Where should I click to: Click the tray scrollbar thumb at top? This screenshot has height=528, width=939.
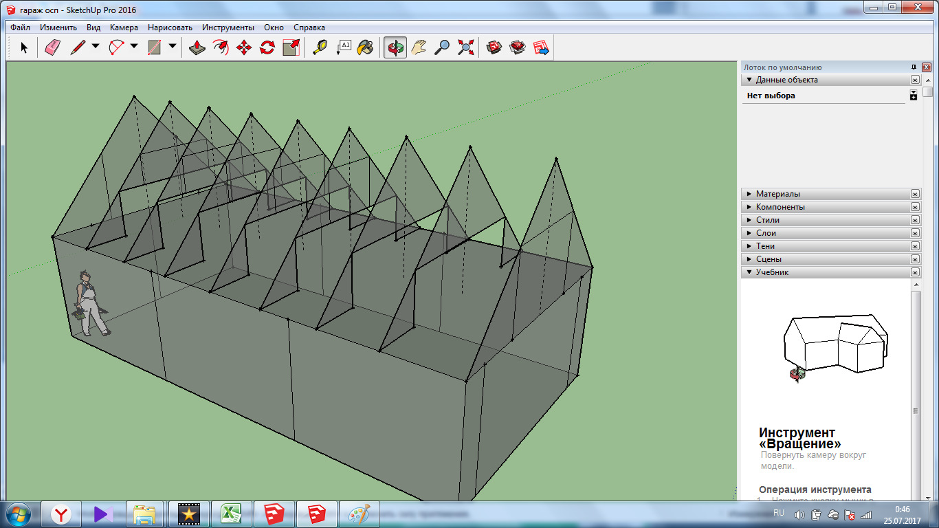click(x=928, y=92)
